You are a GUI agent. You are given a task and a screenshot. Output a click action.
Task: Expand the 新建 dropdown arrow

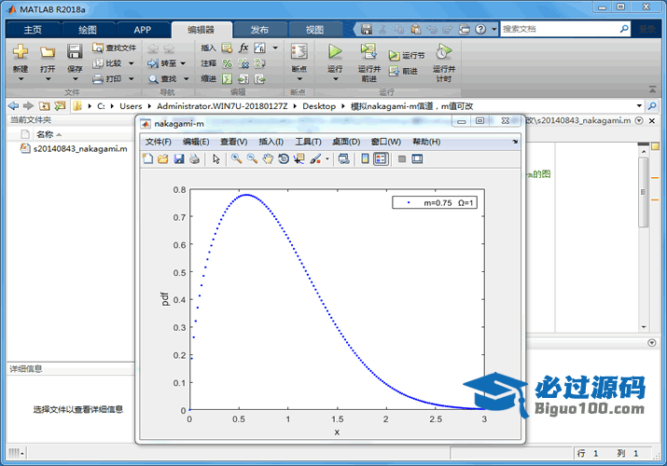pos(21,79)
